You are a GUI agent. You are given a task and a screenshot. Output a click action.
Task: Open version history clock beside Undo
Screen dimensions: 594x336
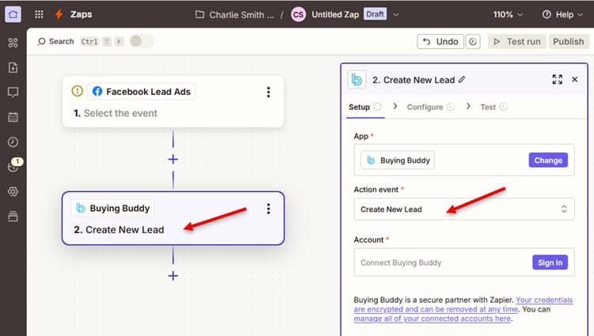pyautogui.click(x=473, y=42)
